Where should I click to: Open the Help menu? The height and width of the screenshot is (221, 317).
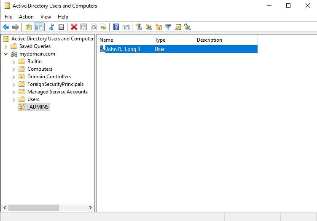tap(63, 17)
